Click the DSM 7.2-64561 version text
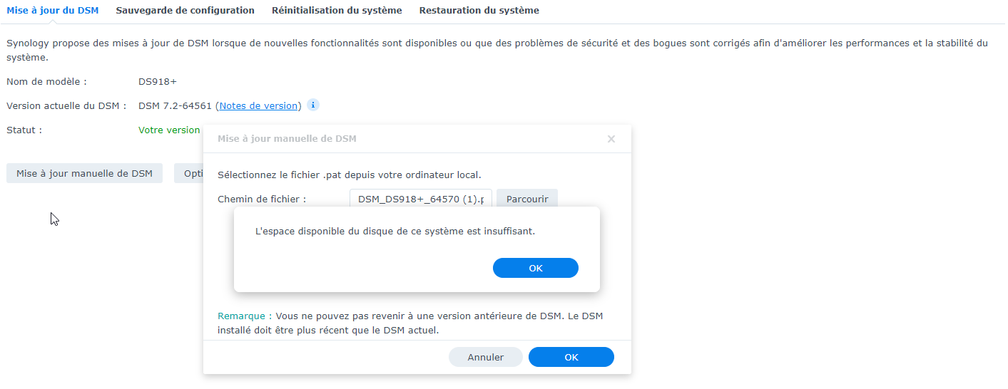This screenshot has height=389, width=1008. pos(175,106)
